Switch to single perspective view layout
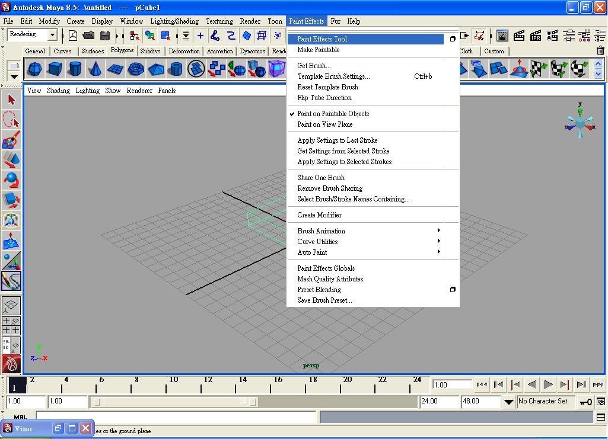This screenshot has height=439, width=608. [x=11, y=306]
